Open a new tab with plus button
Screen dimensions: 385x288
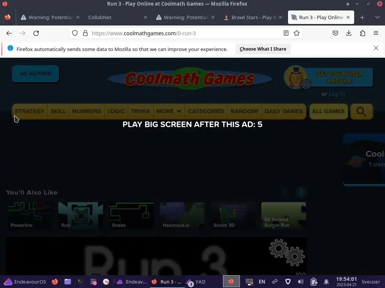point(362,17)
